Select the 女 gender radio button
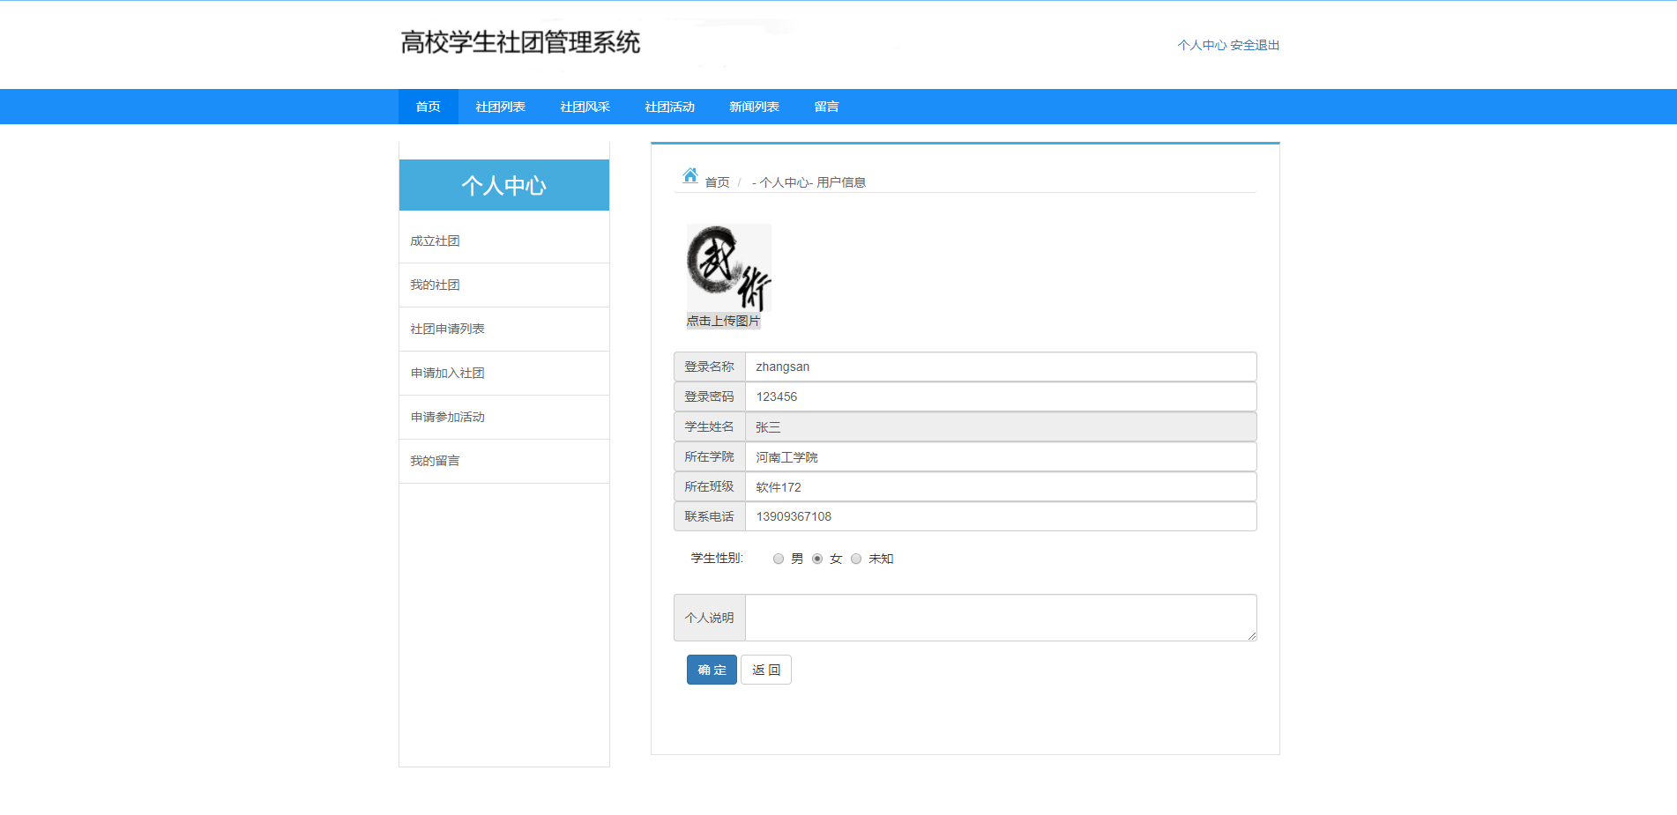 (817, 558)
